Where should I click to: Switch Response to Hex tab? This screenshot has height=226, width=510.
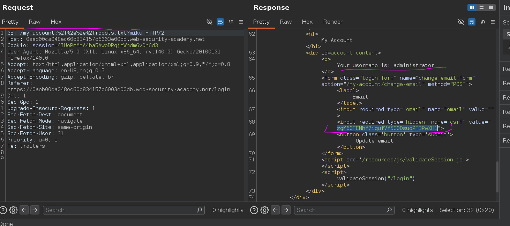[307, 22]
